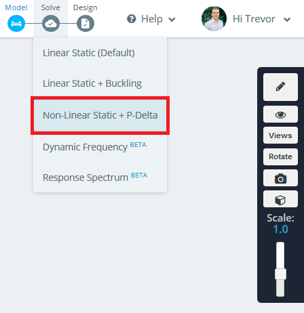
Task: Click the Rotate button
Action: tap(280, 156)
